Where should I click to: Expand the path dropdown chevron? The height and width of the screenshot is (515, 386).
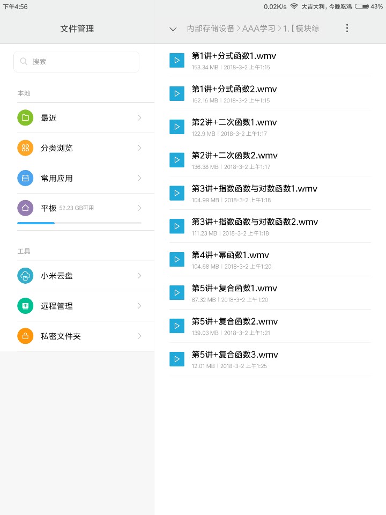pos(173,29)
